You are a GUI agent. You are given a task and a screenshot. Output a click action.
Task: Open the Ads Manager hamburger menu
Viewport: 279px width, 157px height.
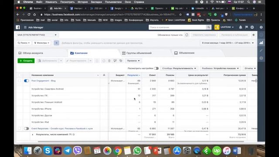(x=25, y=27)
